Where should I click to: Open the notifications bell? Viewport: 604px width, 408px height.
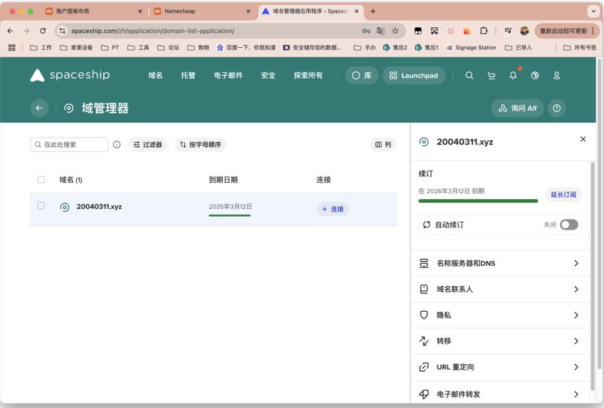click(513, 76)
